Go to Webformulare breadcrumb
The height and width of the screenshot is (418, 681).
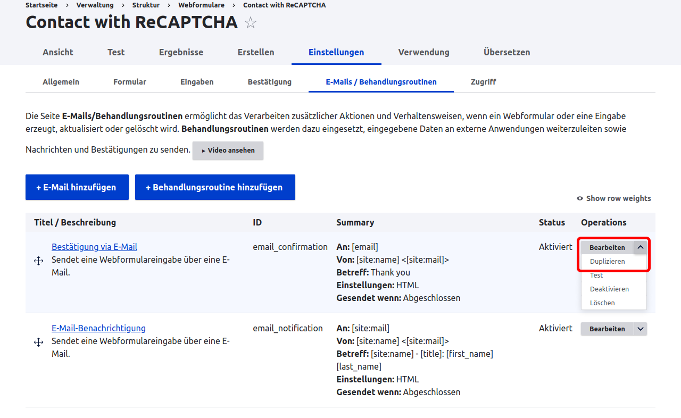point(201,5)
